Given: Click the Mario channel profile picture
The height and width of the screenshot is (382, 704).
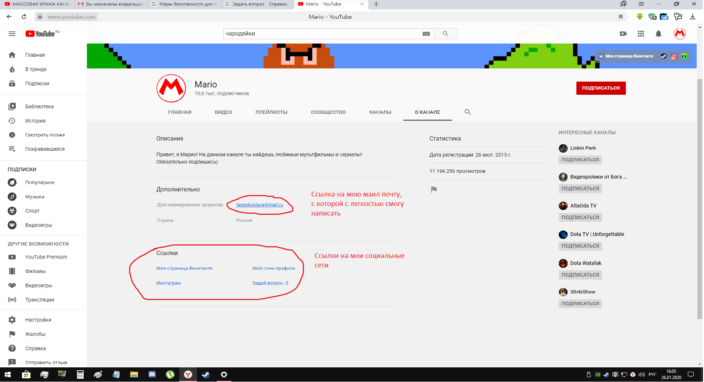Looking at the screenshot, I should pyautogui.click(x=171, y=89).
